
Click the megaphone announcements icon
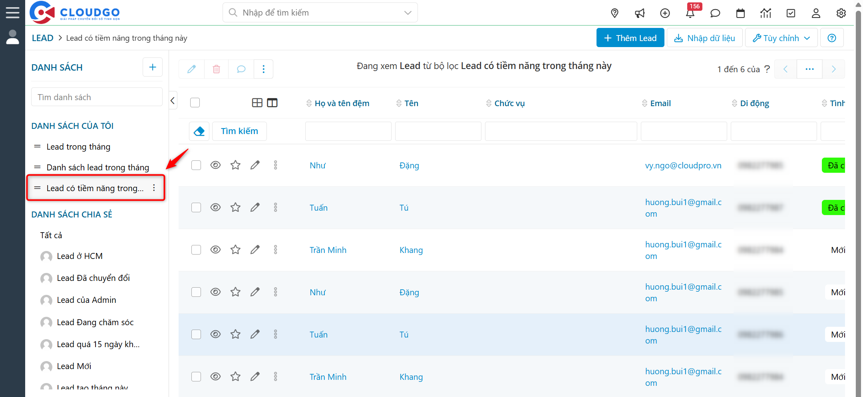point(640,13)
